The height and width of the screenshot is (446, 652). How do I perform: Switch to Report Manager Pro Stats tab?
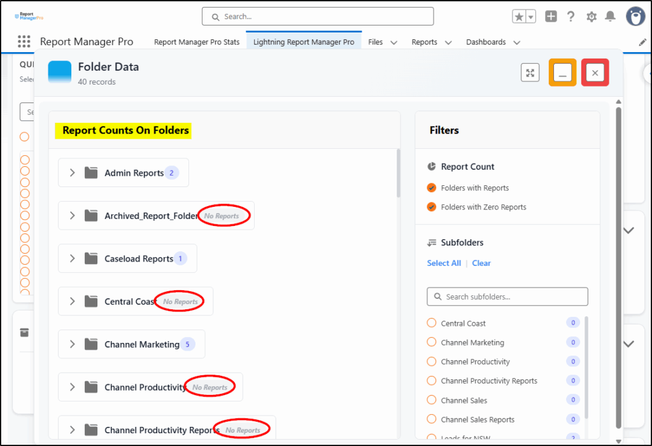[197, 43]
